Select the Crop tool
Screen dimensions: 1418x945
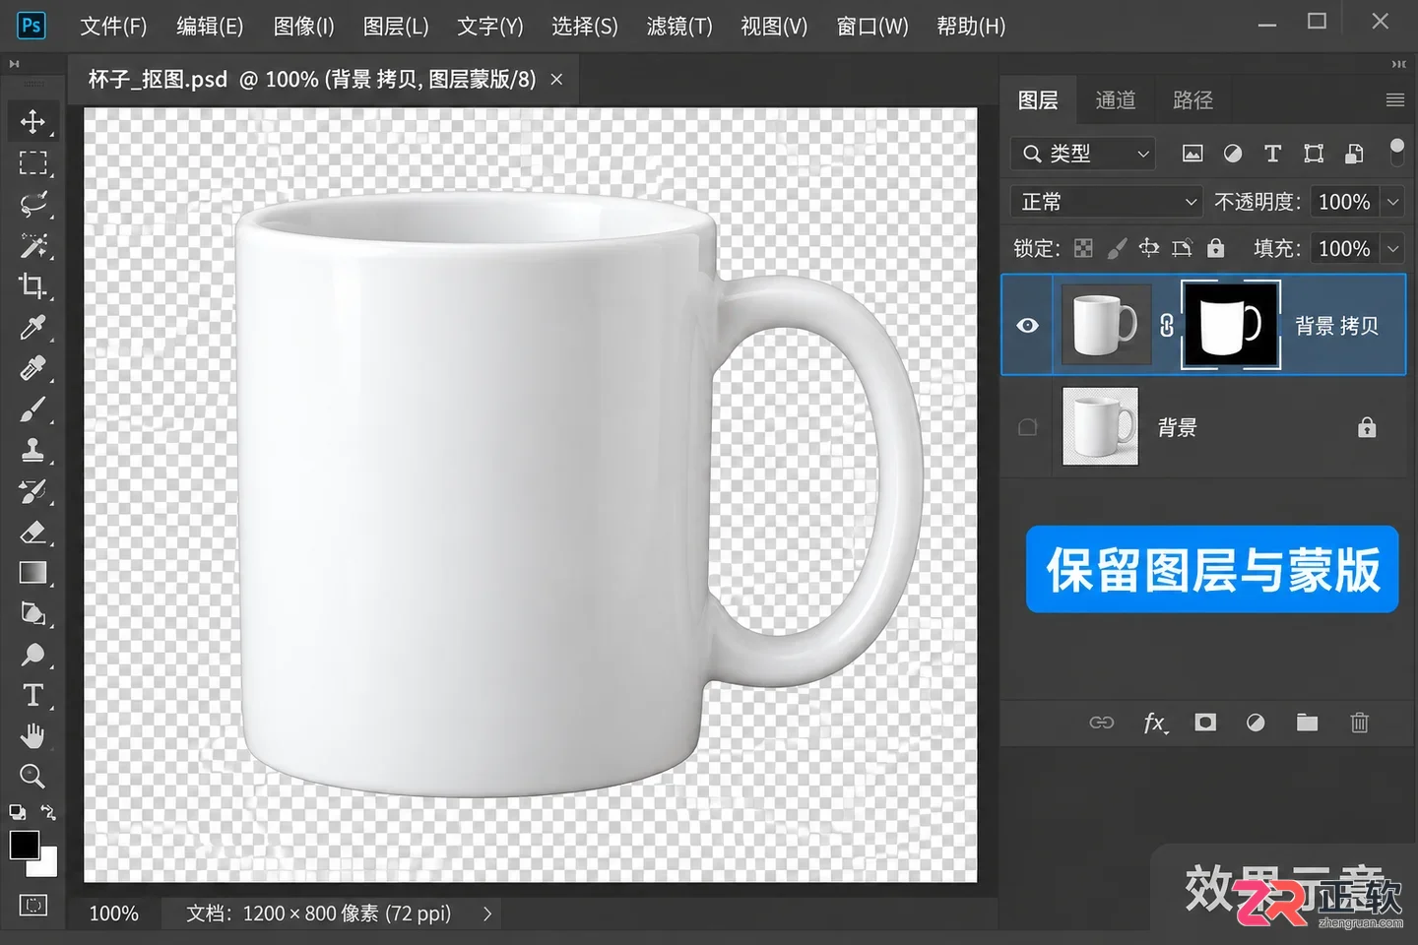[32, 286]
